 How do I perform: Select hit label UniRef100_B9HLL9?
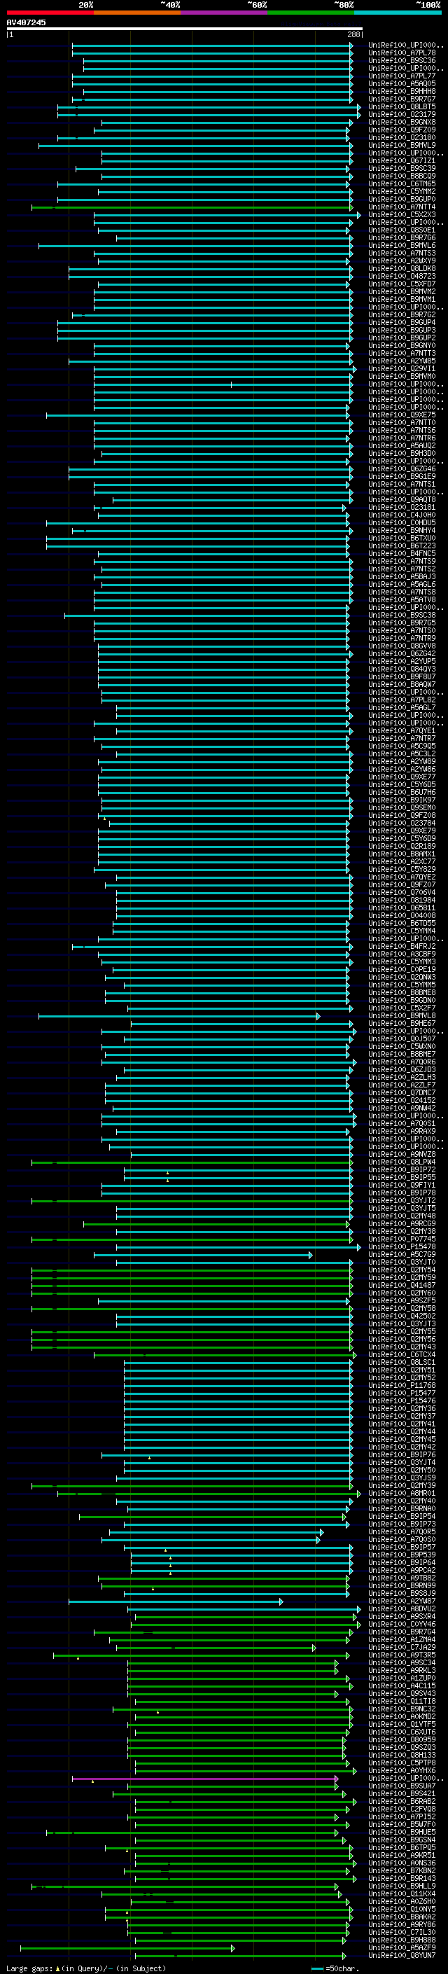click(402, 1886)
